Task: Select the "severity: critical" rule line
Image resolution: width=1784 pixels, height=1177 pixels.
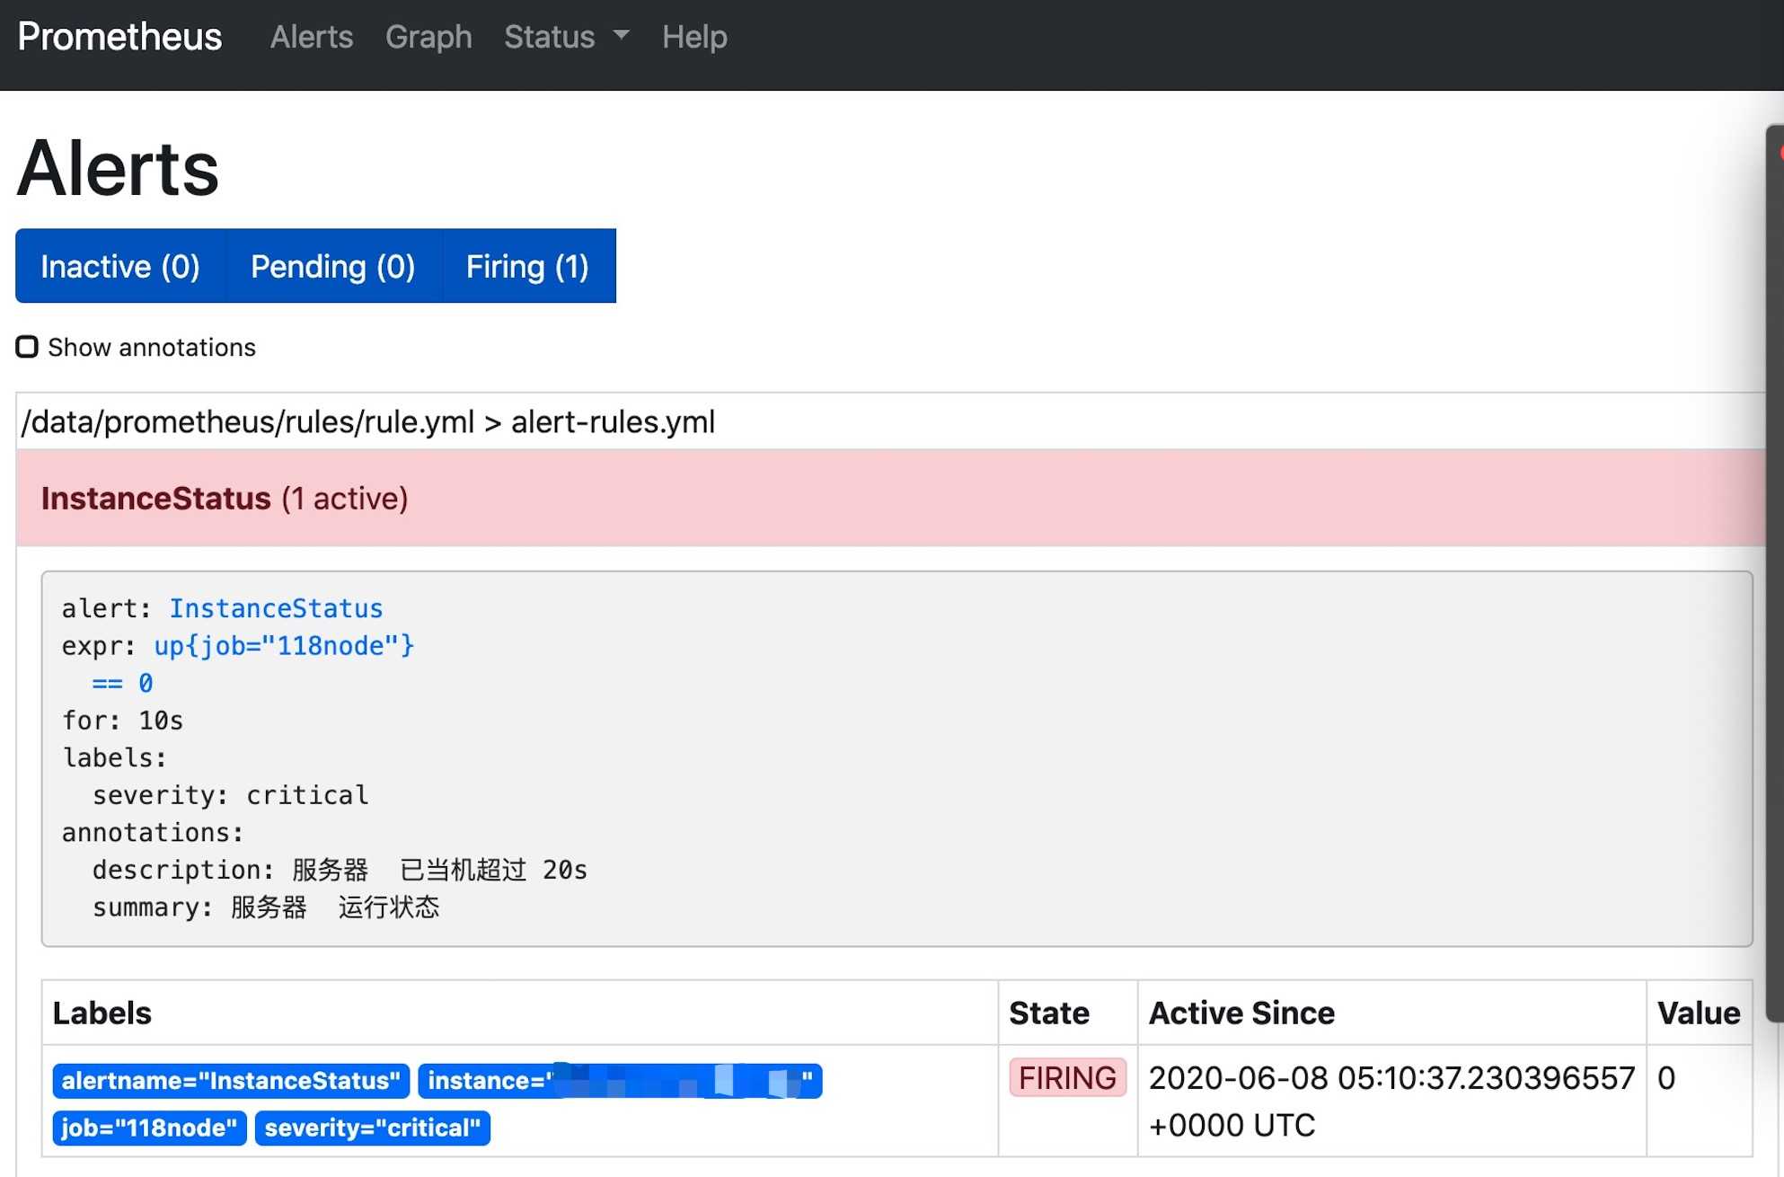Action: pyautogui.click(x=230, y=795)
